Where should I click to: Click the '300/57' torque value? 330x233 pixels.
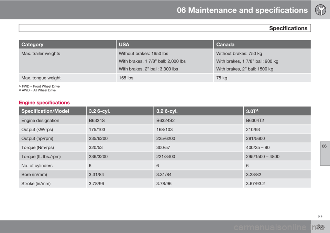[163, 147]
